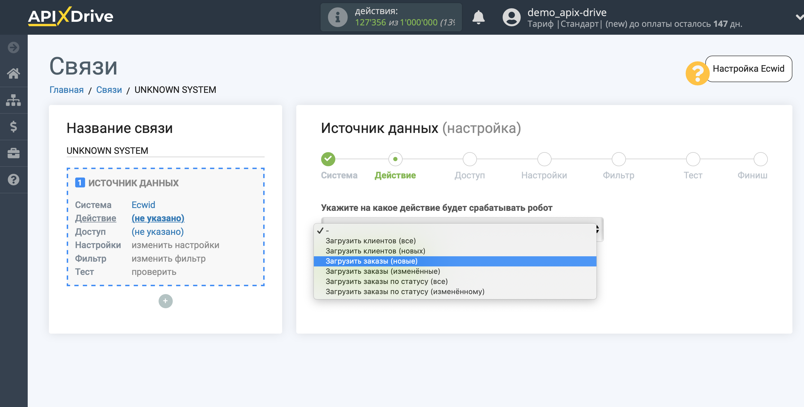Screen dimensions: 804x407
Task: Click the user avatar icon
Action: 511,17
